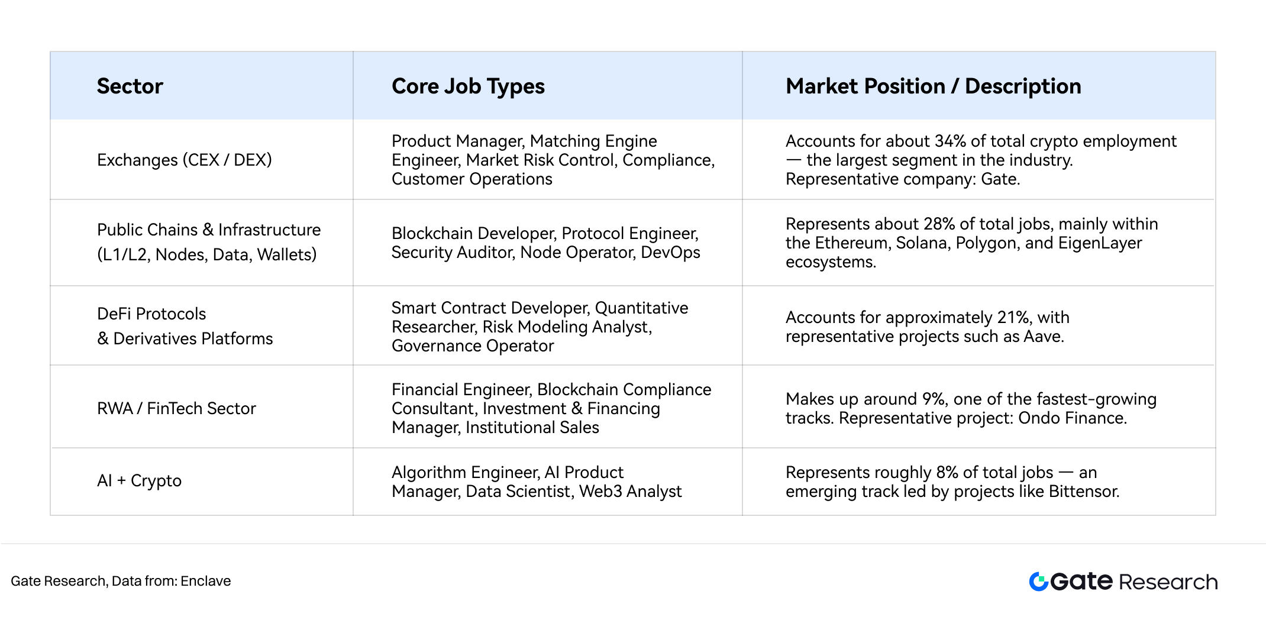
Task: Select the "AI + Crypto" sector cell
Action: [x=139, y=480]
